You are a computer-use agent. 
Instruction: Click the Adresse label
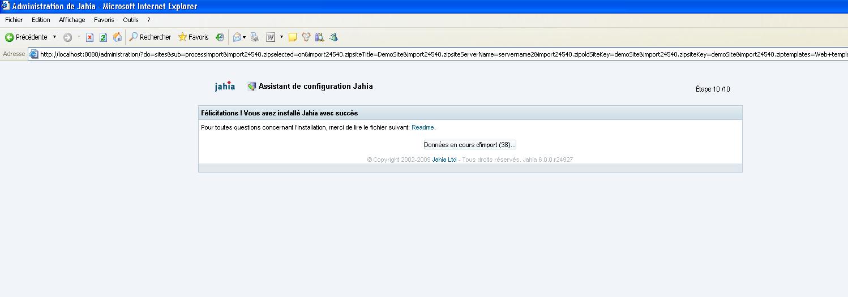[14, 54]
